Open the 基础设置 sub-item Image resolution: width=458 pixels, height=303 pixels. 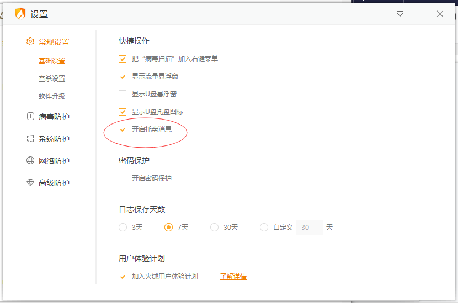point(52,61)
